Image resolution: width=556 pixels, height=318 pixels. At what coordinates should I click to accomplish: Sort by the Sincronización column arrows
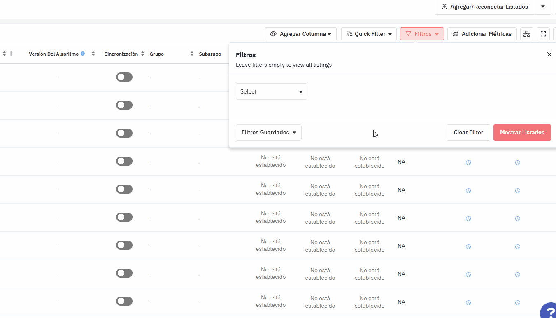[x=142, y=54]
